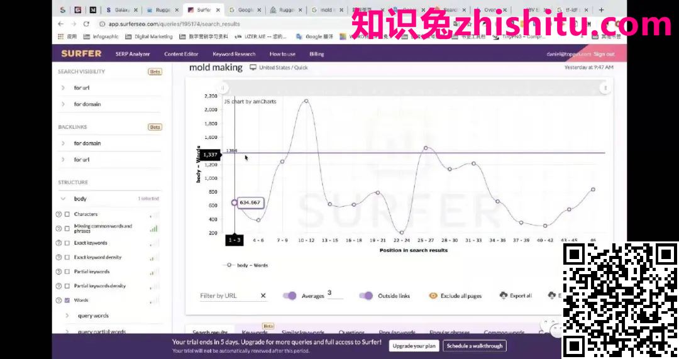Open Keyword Research menu

[234, 54]
